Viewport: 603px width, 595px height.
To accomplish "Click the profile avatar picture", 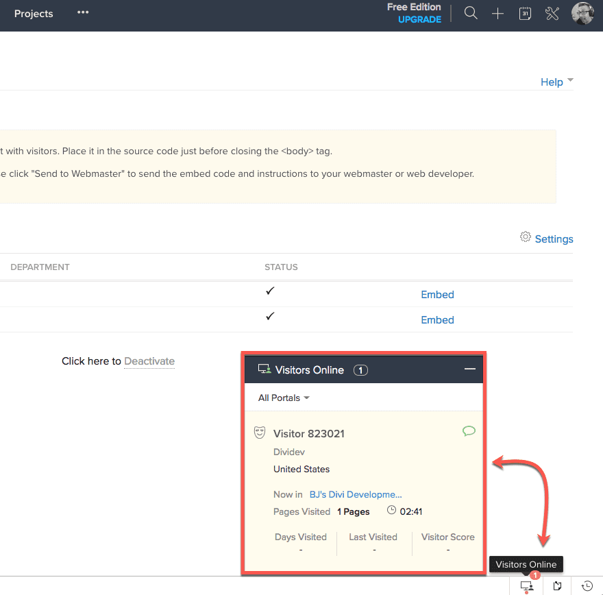I will click(x=582, y=13).
